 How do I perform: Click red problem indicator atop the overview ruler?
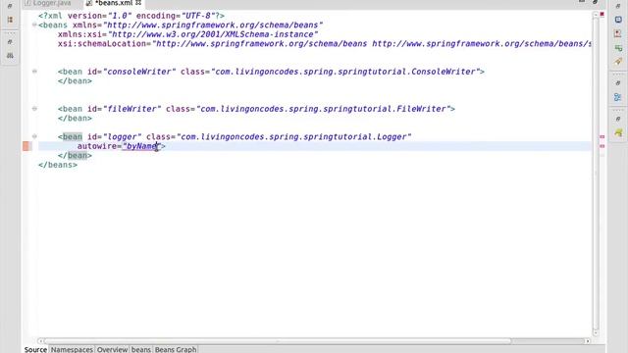coord(602,14)
